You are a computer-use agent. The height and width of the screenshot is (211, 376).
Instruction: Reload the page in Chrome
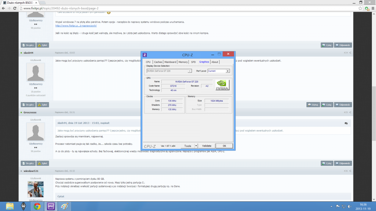(x=15, y=8)
